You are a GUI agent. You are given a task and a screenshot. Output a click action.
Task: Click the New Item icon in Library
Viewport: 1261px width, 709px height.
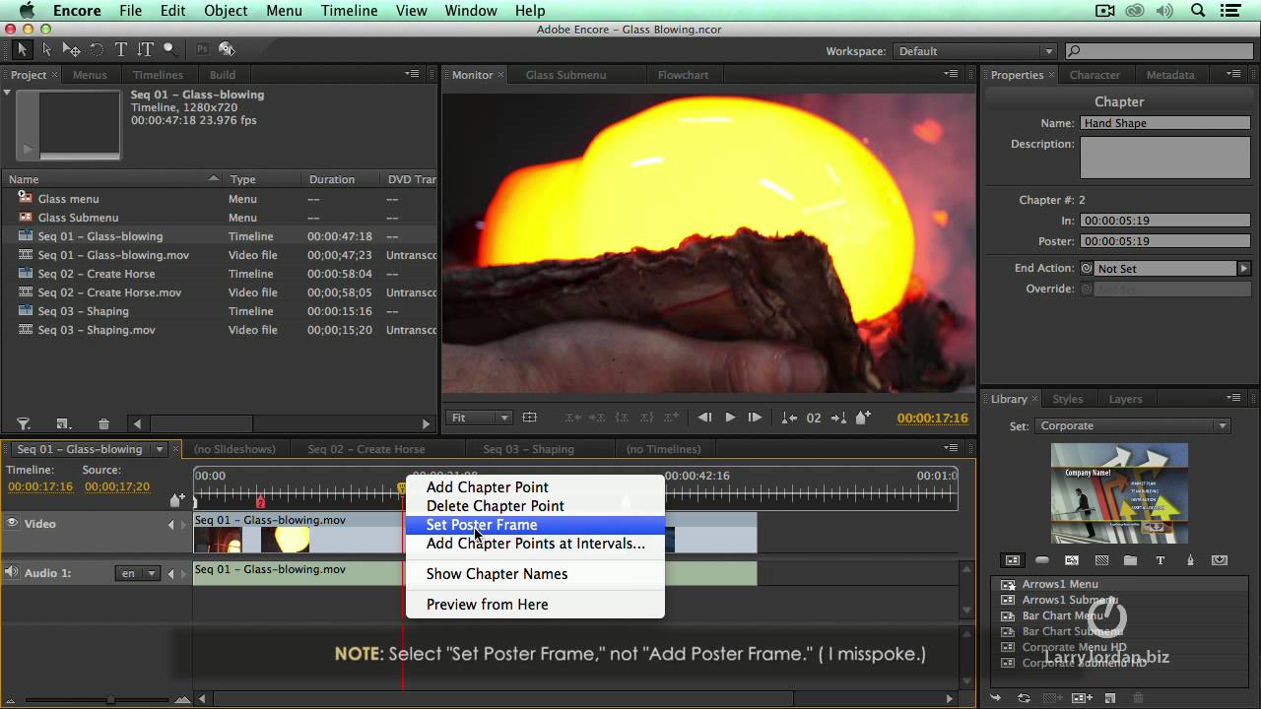[x=1110, y=698]
